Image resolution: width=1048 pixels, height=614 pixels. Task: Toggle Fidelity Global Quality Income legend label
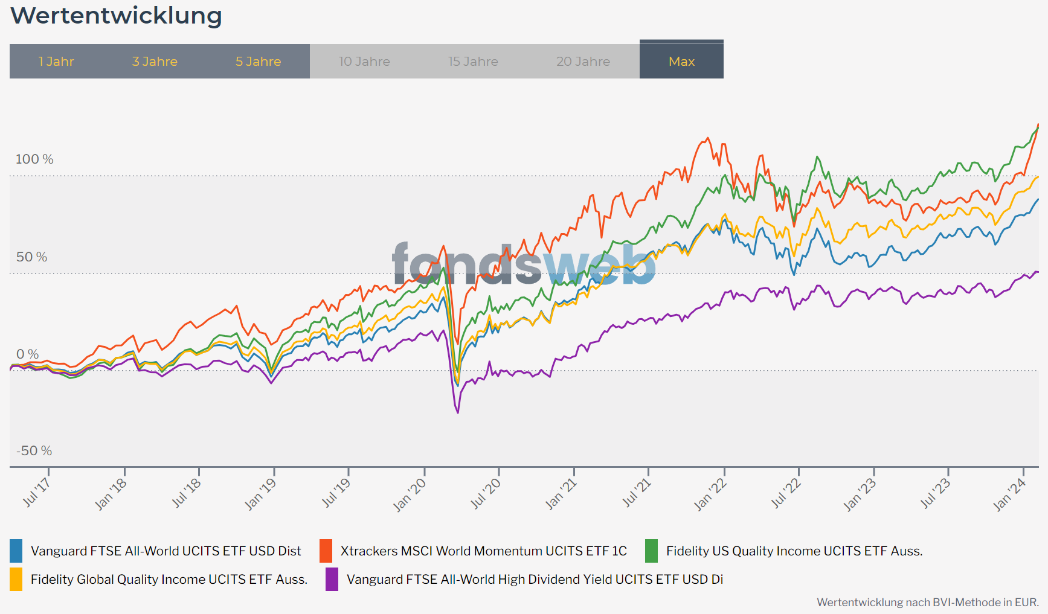(x=169, y=579)
